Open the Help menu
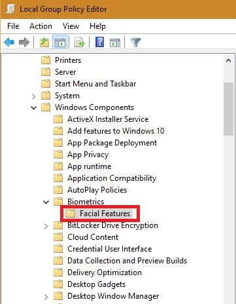This screenshot has width=236, height=304. pos(97,26)
